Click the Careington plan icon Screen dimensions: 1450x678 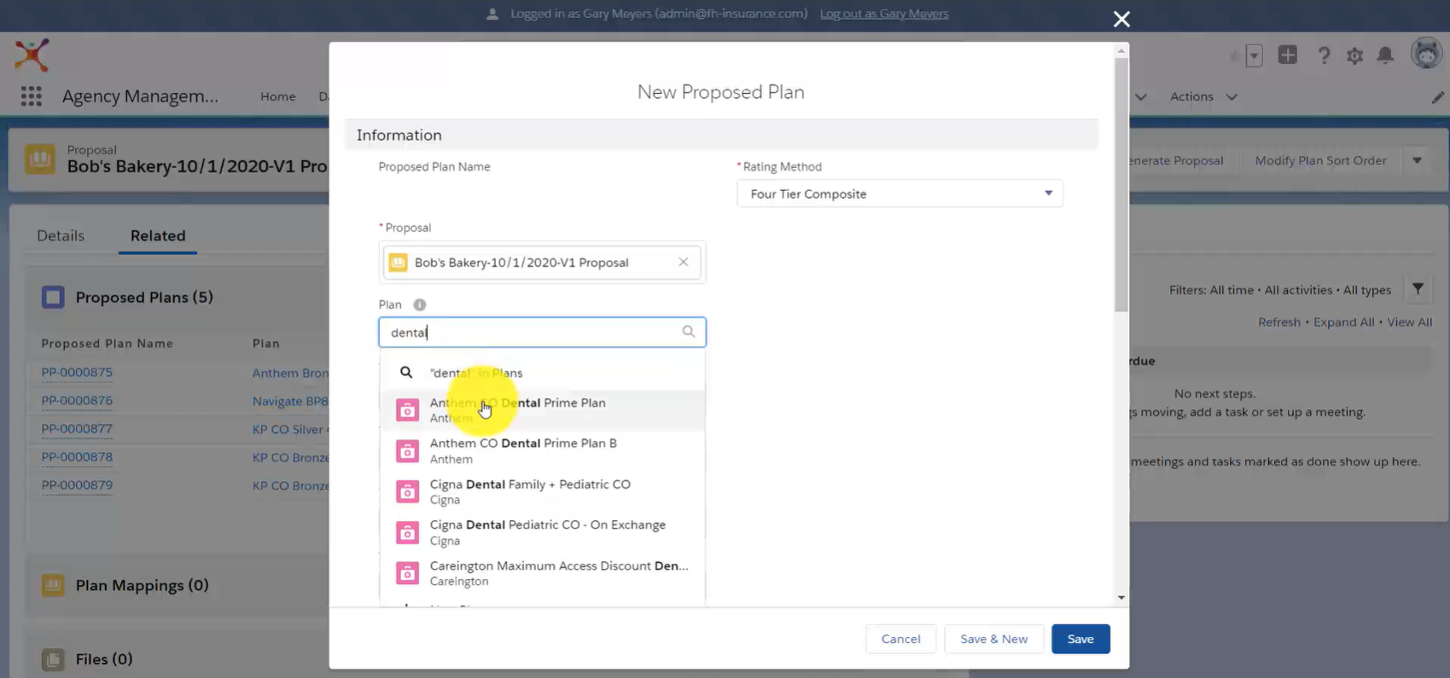coord(407,573)
